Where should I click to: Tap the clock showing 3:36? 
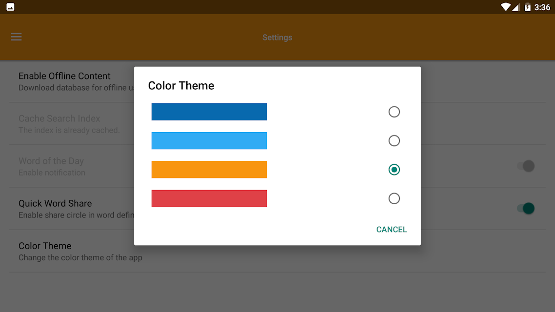(542, 7)
